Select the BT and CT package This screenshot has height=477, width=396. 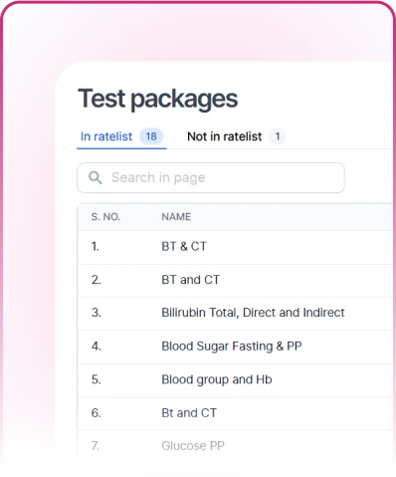click(x=190, y=280)
